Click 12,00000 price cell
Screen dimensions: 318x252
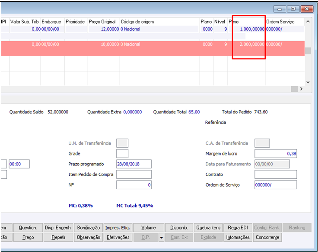[104, 29]
